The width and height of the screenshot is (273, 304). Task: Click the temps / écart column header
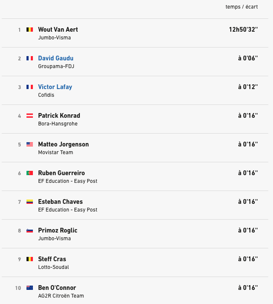[x=241, y=7]
